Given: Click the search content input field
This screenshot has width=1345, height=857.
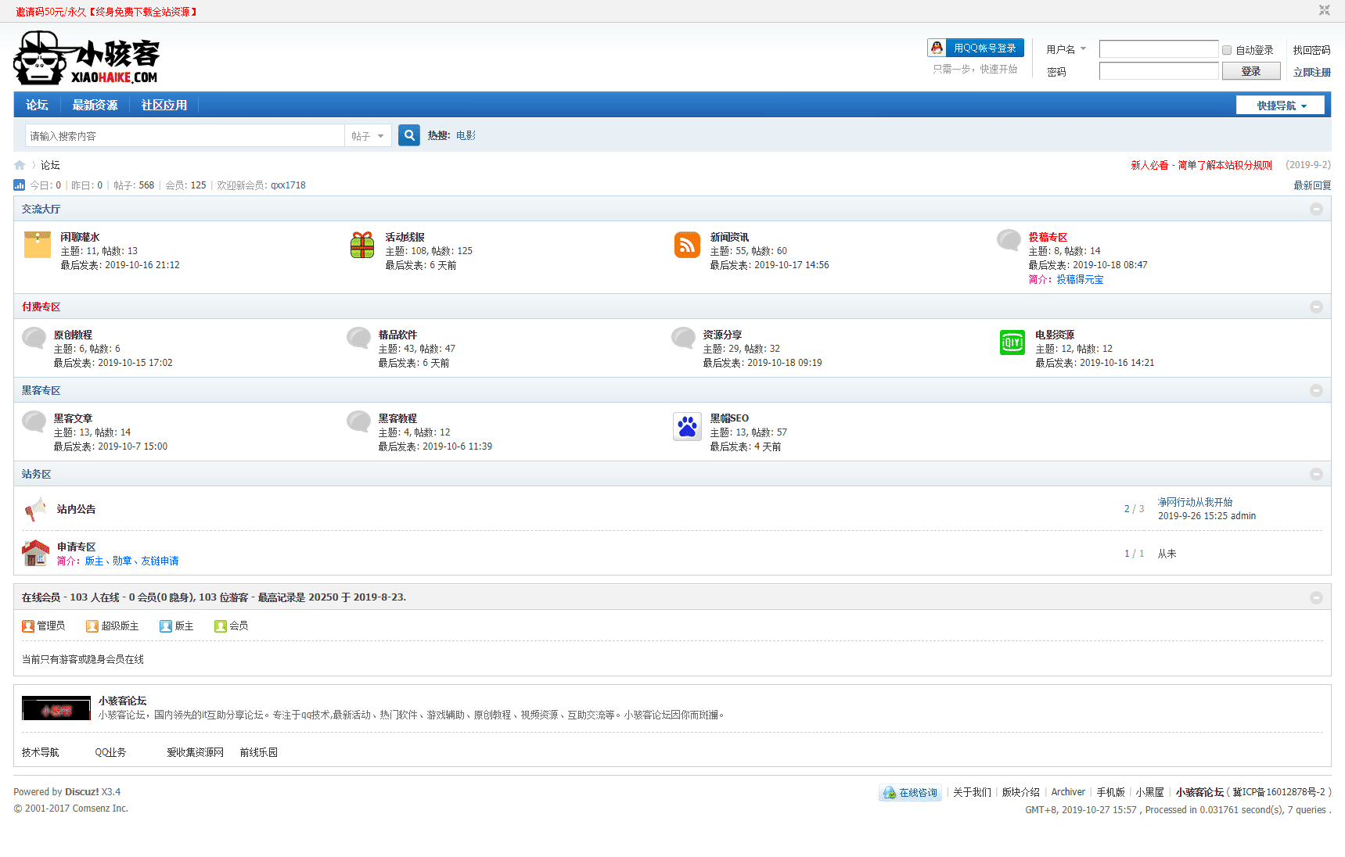Looking at the screenshot, I should coord(185,136).
